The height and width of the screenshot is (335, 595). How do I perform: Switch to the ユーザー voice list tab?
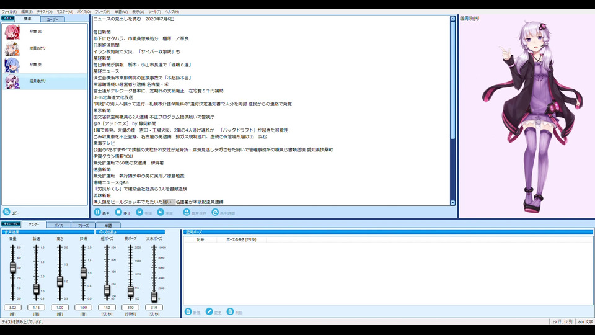pos(52,19)
